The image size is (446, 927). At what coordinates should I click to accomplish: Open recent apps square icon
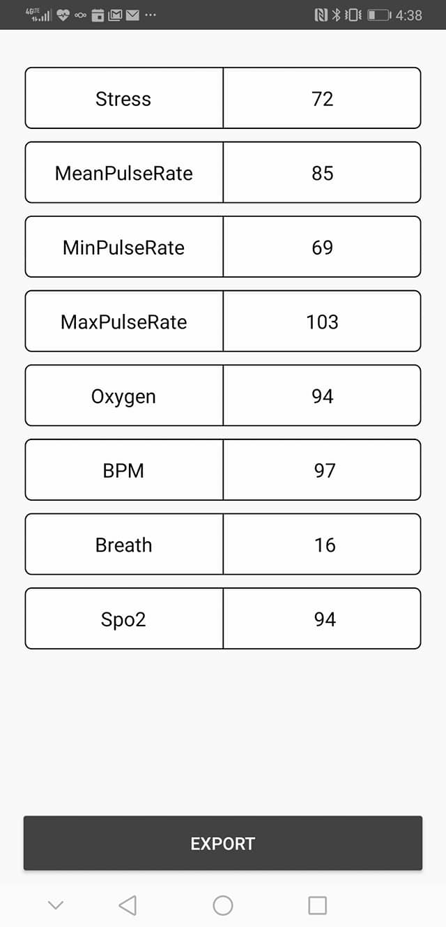[317, 905]
